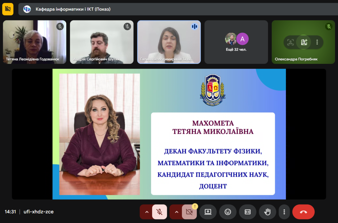Open backgrounds and effects on self tile
Image resolution: width=338 pixels, height=223 pixels.
[x=304, y=42]
